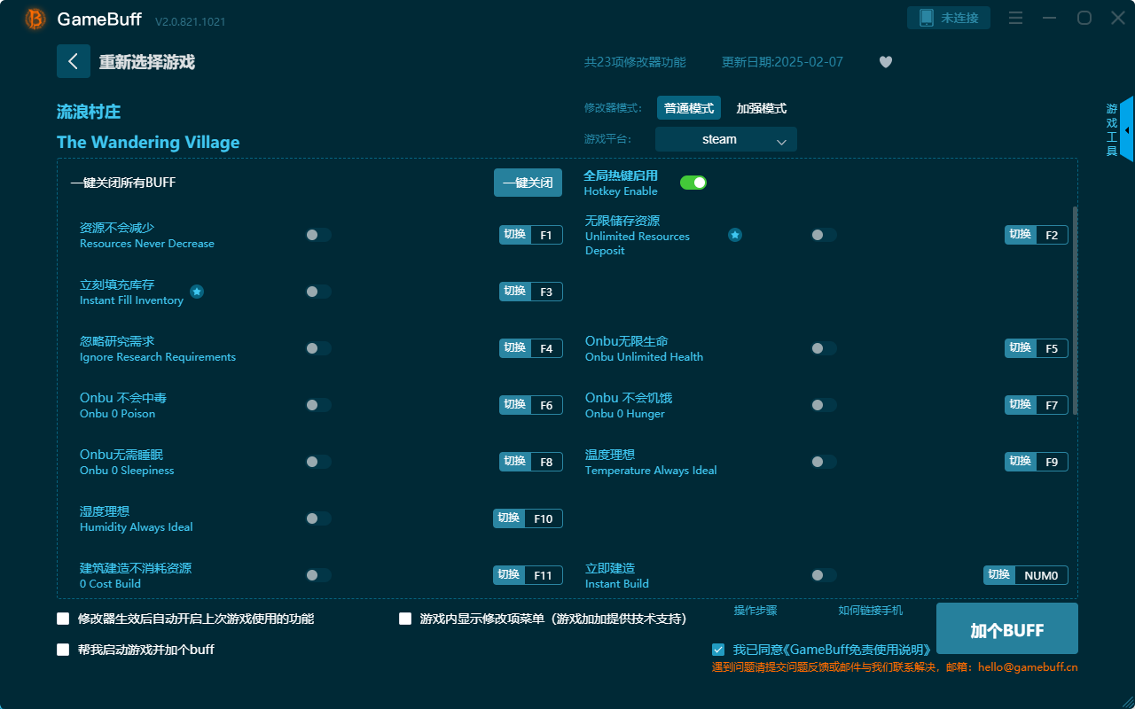Screen dimensions: 1135x709
Task: Toggle Onbu 0 Hunger switch
Action: (x=824, y=405)
